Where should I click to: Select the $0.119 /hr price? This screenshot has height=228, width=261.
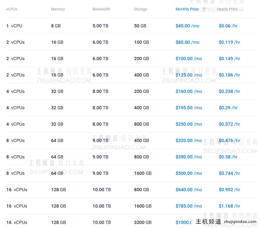click(x=229, y=42)
